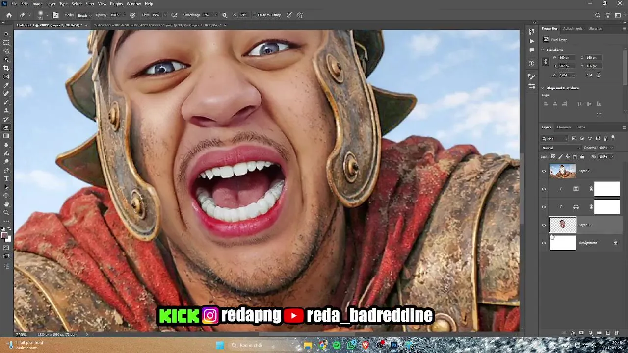This screenshot has height=353, width=628.
Task: Open the brush preset picker arrow
Action: pyautogui.click(x=47, y=15)
